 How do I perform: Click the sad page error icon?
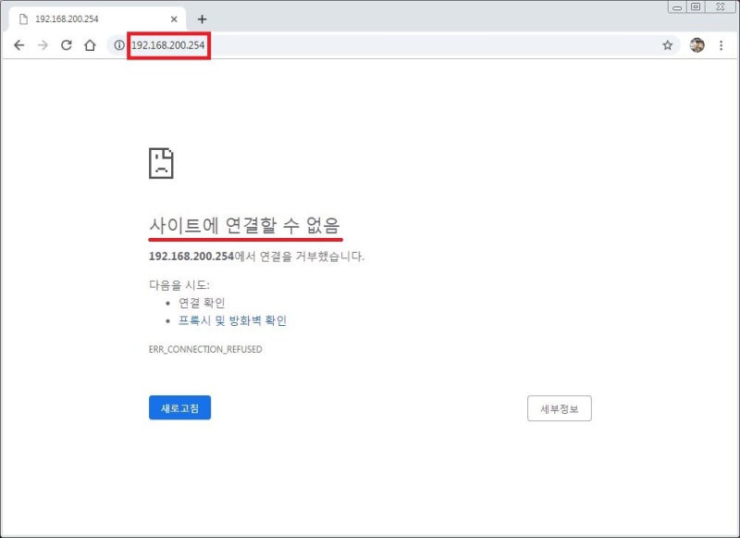click(161, 161)
